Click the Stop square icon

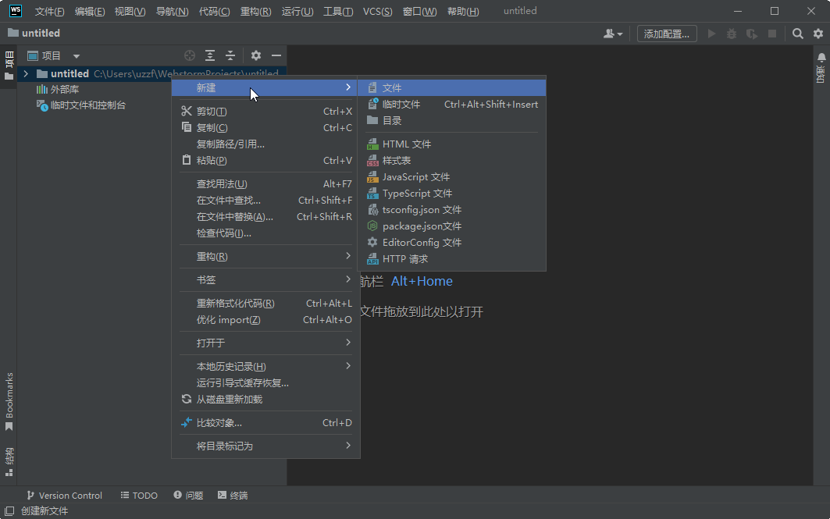[x=772, y=34]
